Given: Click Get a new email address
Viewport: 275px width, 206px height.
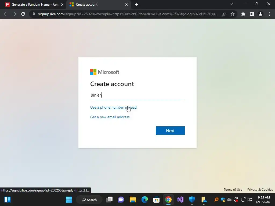Looking at the screenshot, I should click(110, 117).
